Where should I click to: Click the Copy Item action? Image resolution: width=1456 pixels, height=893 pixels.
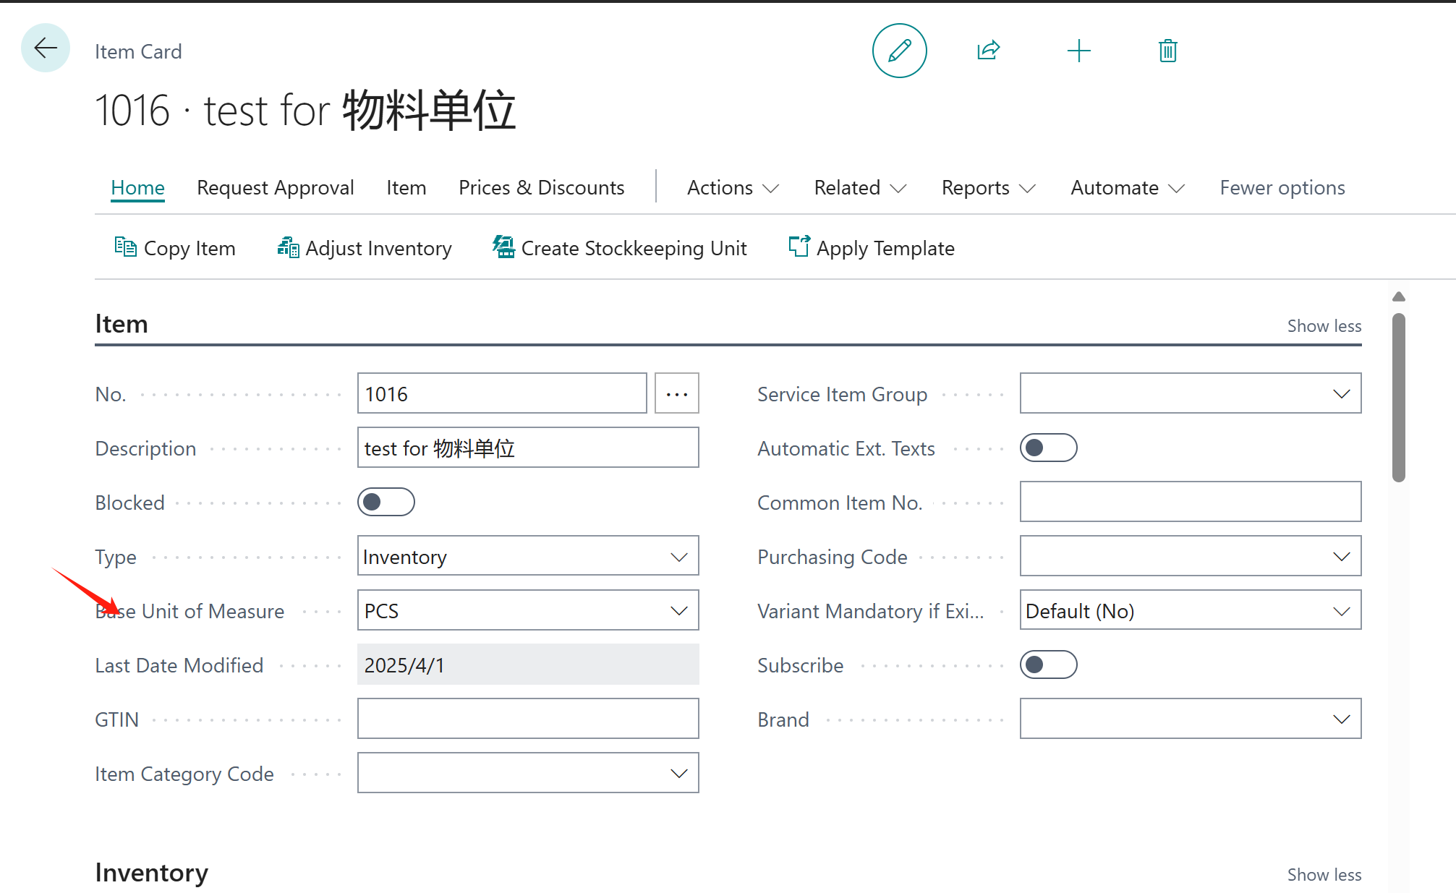point(175,248)
